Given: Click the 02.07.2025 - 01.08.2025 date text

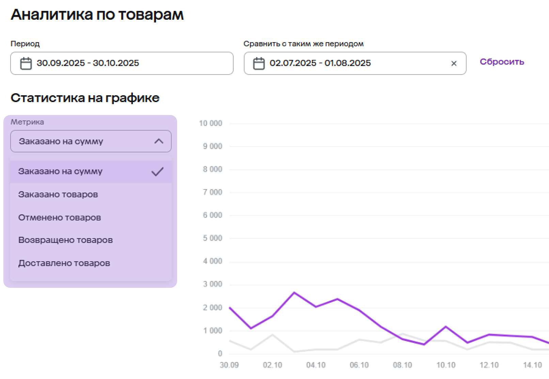Looking at the screenshot, I should click(320, 63).
